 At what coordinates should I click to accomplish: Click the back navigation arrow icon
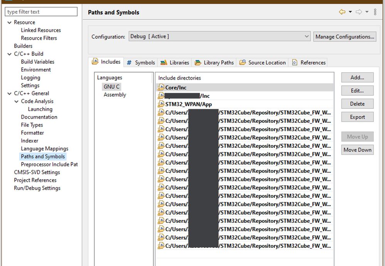(342, 12)
